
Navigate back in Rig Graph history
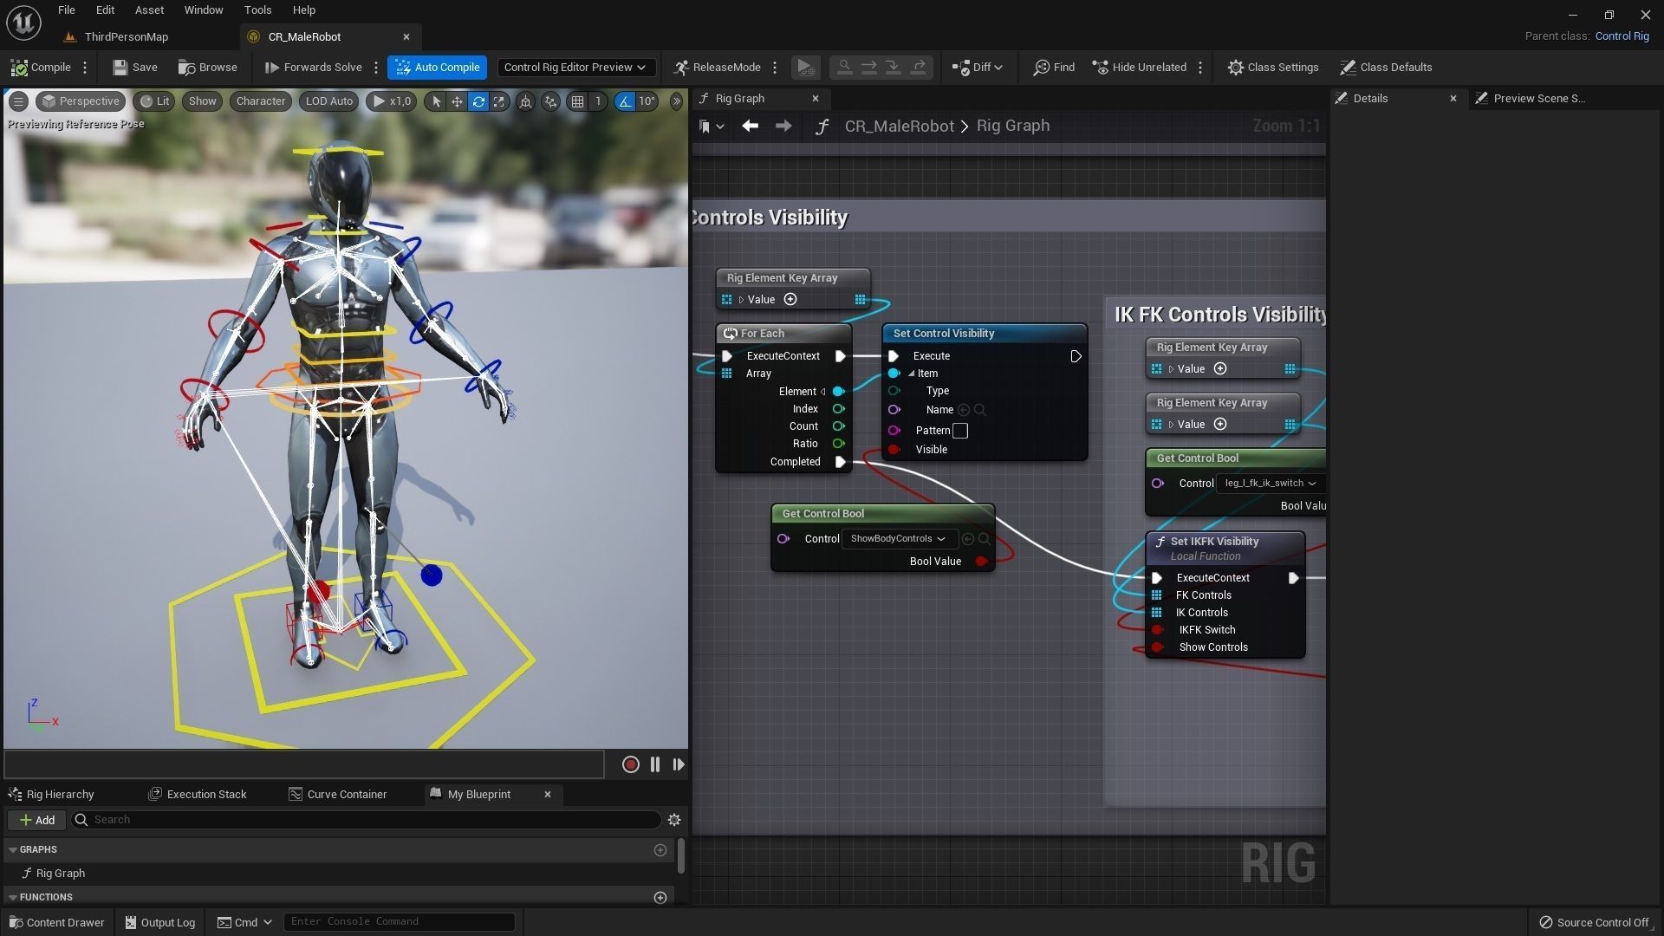750,127
